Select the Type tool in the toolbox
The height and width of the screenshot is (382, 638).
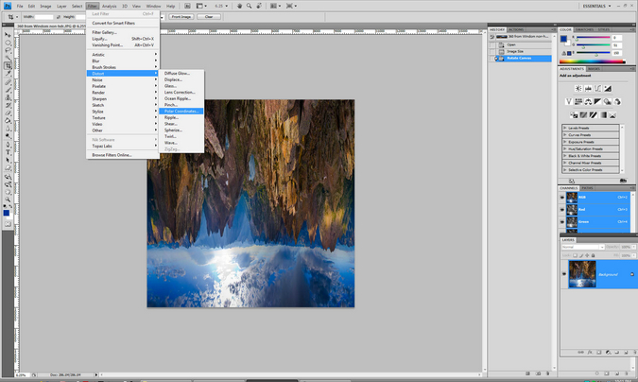point(9,151)
